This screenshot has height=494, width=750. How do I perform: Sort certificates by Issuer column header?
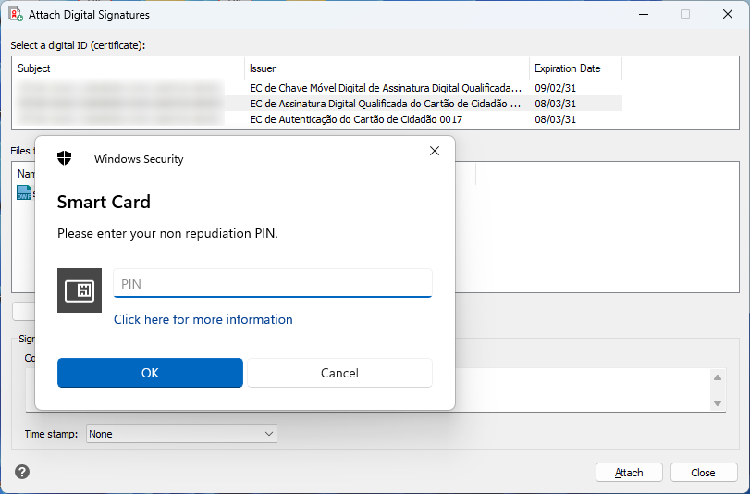click(x=387, y=68)
